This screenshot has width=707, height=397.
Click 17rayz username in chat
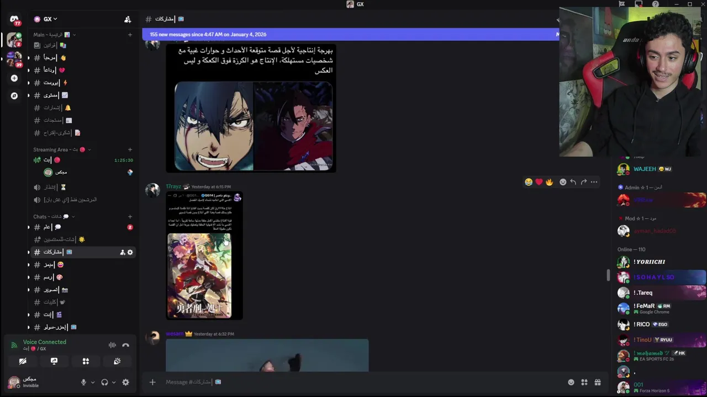tap(173, 186)
